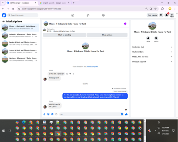
Task: Open the Moses conversation in Marketplace list
Action: click(x=20, y=27)
